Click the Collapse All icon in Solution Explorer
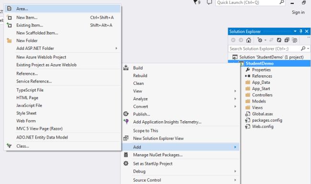311x184 pixels. pos(287,40)
